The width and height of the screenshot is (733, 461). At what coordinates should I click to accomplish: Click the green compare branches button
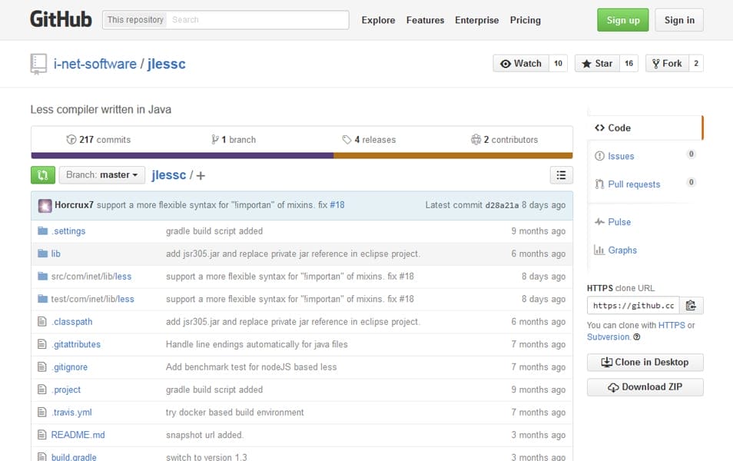click(x=43, y=175)
